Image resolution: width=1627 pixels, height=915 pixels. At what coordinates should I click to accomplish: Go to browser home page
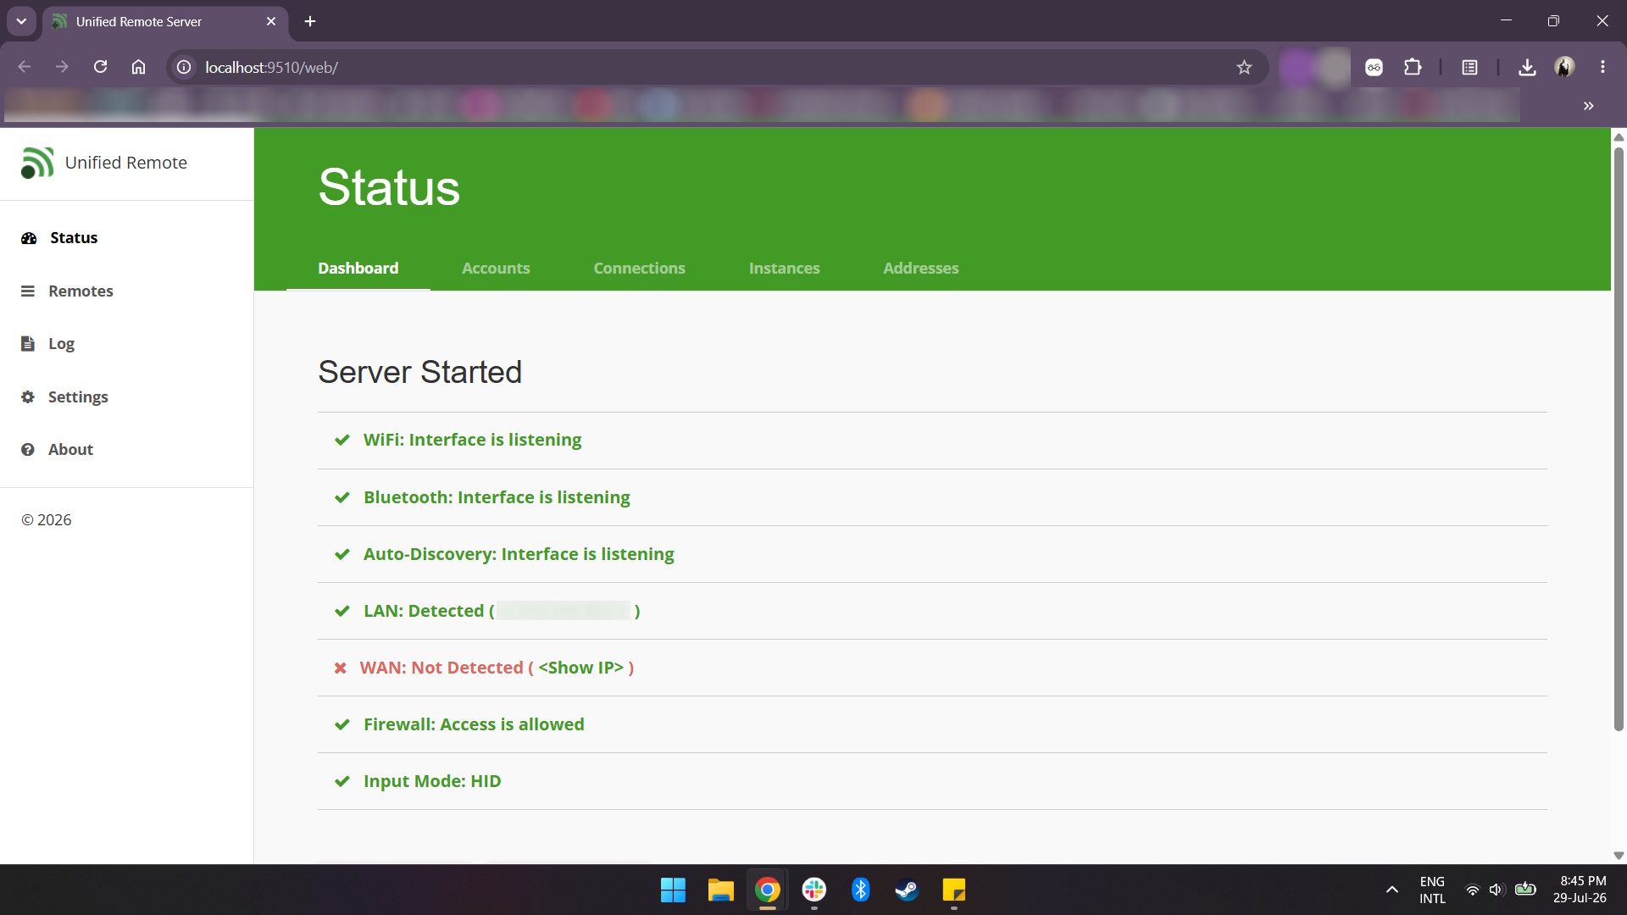tap(138, 67)
